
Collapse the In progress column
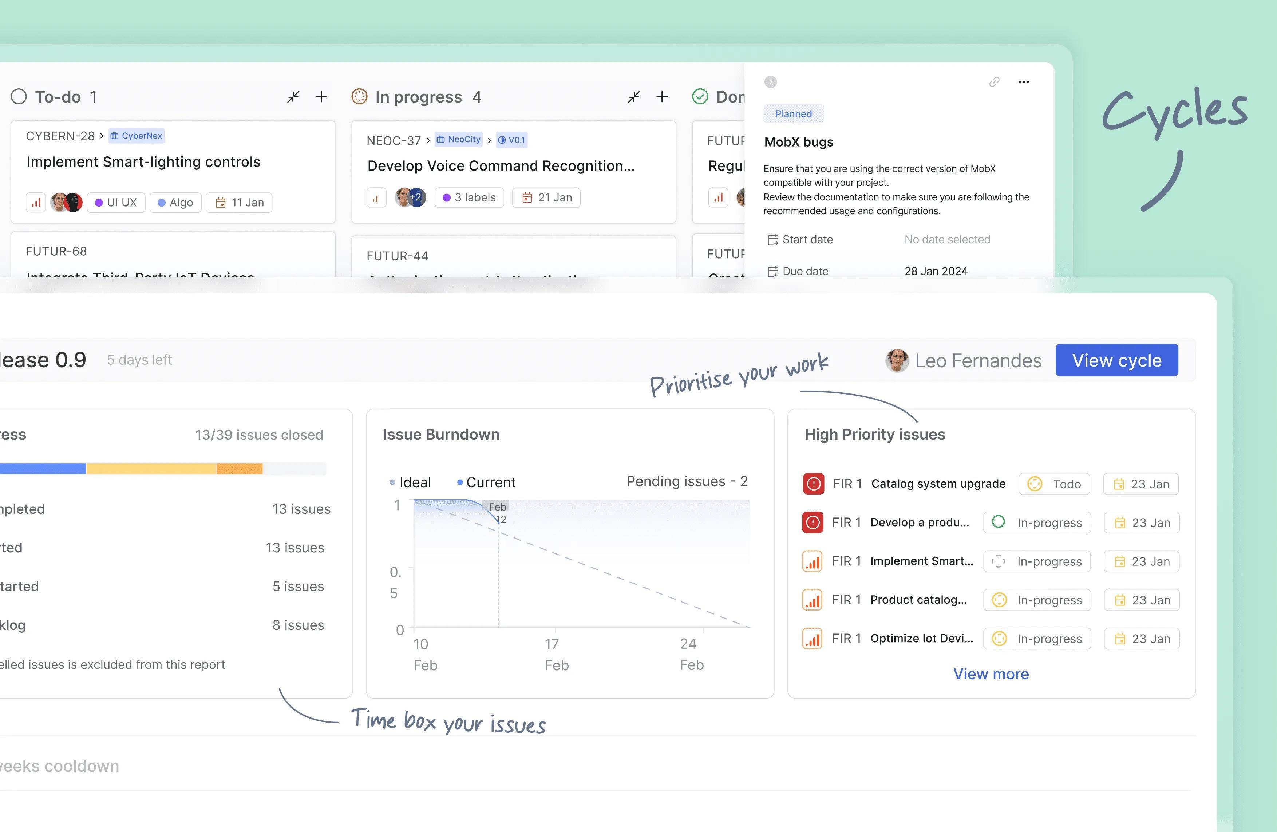pyautogui.click(x=634, y=97)
